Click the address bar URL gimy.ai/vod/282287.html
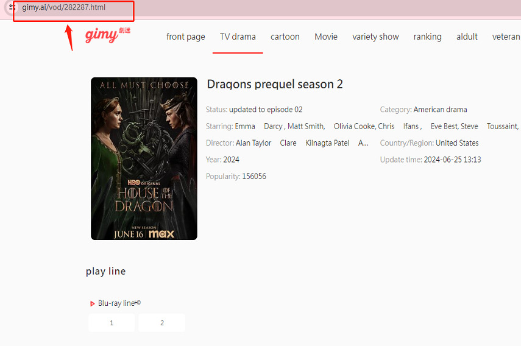The width and height of the screenshot is (521, 346). (64, 7)
